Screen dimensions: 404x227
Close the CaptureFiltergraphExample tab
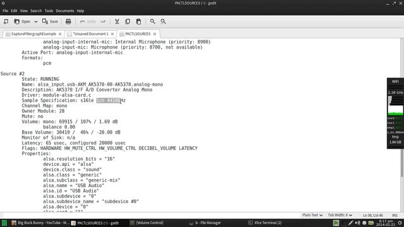60,34
